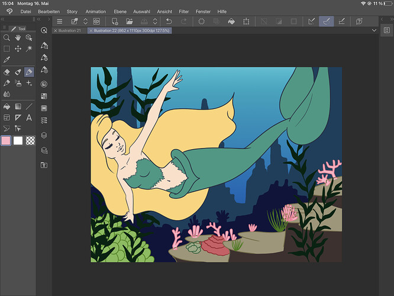
Task: Enable snap to special ruler
Action: click(x=325, y=21)
